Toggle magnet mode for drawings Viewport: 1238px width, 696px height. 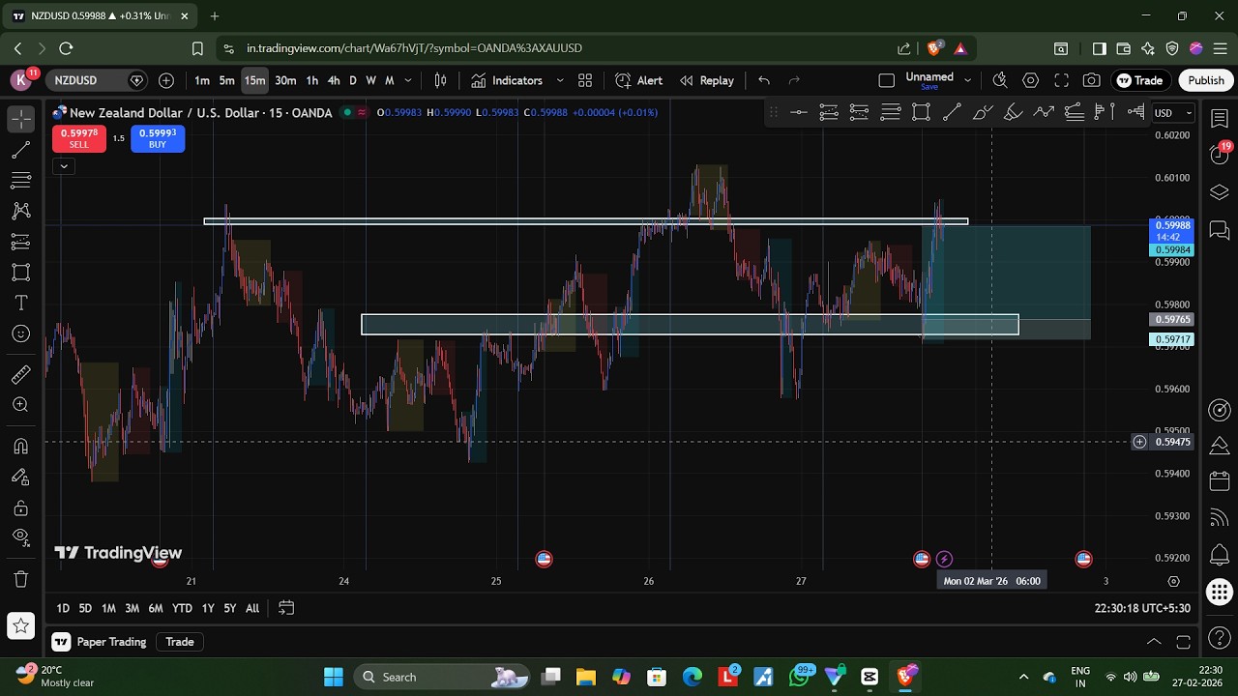tap(20, 446)
